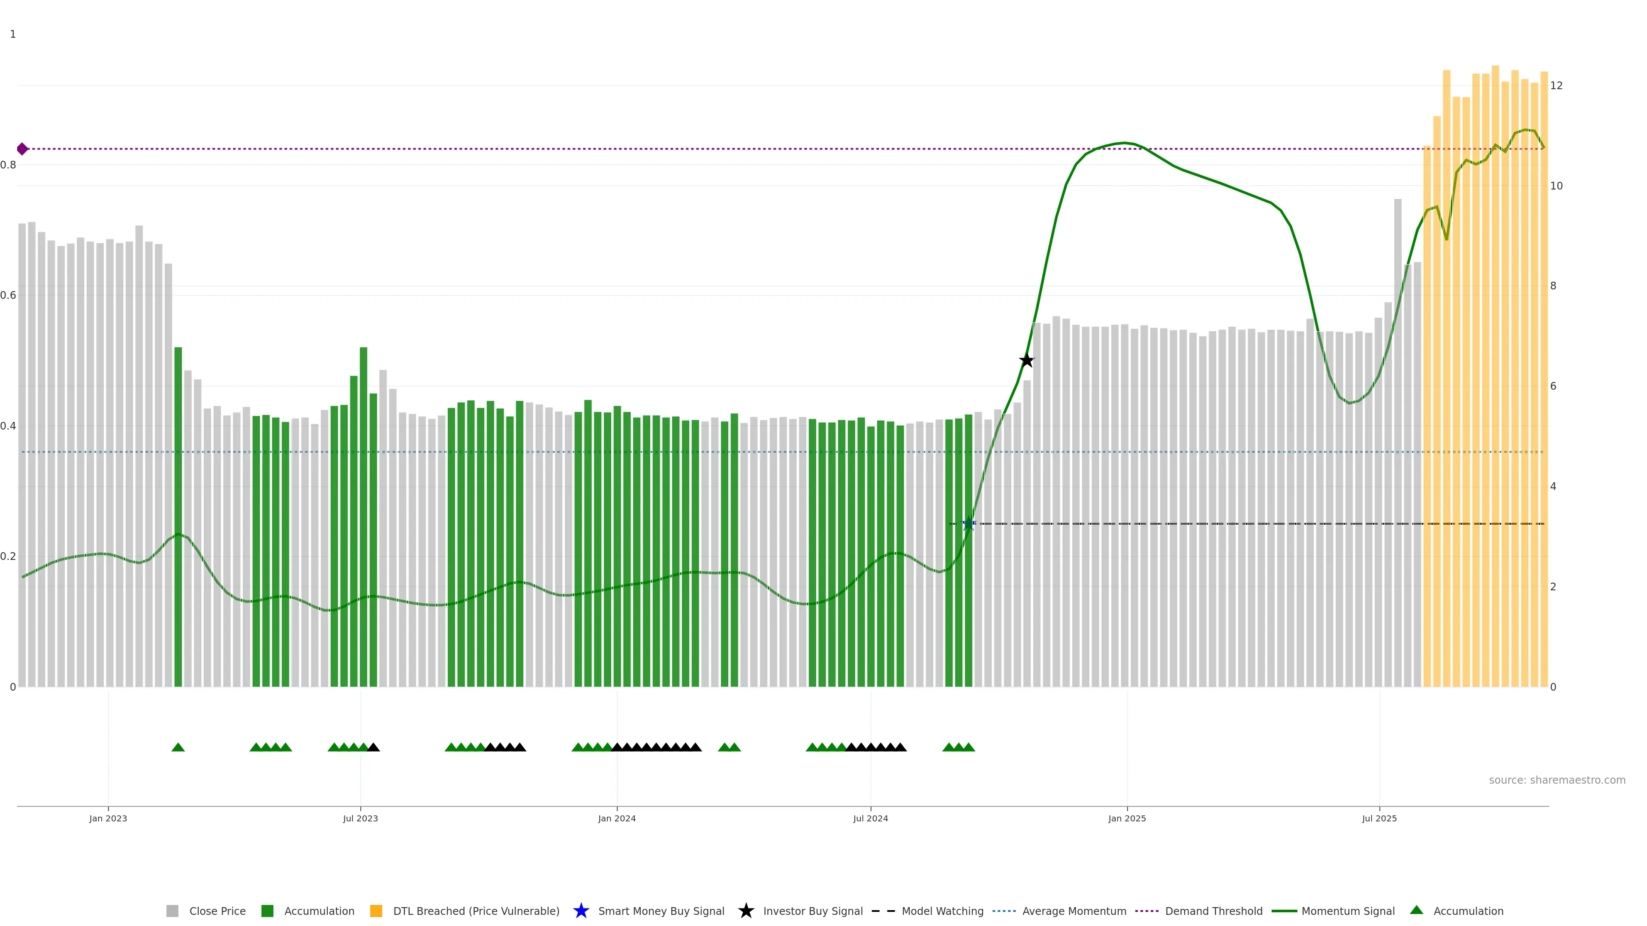This screenshot has width=1647, height=926.
Task: Click the green triangle icon in legend
Action: point(1416,910)
